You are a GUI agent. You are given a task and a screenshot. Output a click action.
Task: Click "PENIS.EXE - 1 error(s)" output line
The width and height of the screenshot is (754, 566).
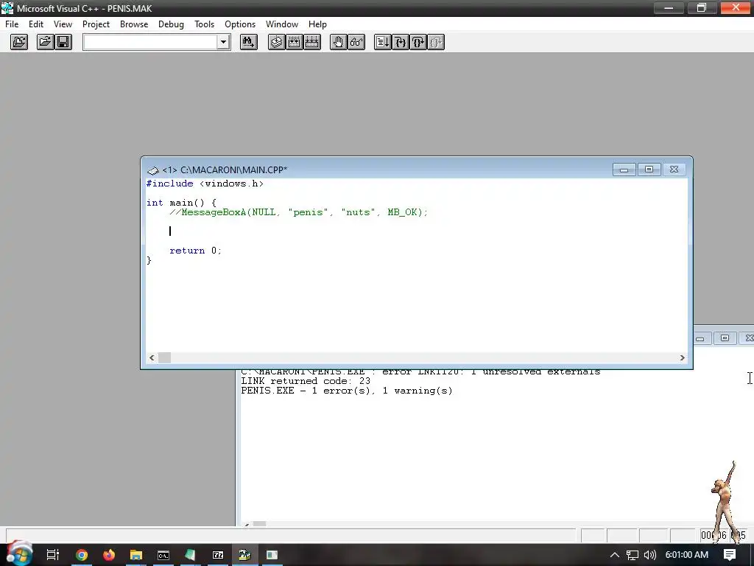(347, 391)
